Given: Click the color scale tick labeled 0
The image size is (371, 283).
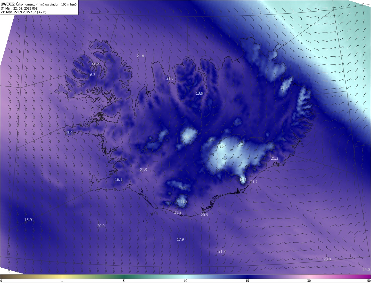Looking at the screenshot, I should [1, 281].
